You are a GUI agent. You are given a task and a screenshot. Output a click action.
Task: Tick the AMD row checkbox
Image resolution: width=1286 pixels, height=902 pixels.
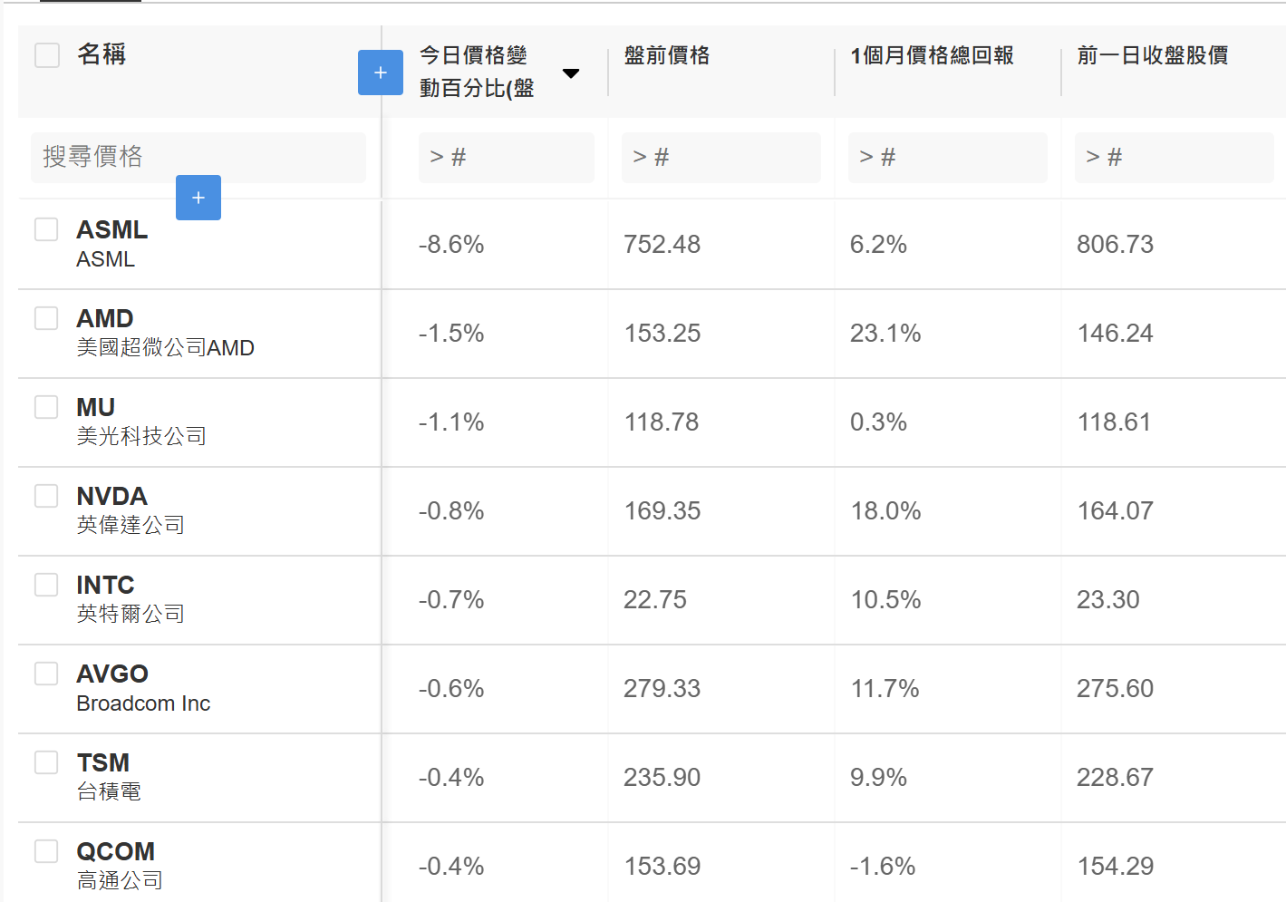[46, 318]
